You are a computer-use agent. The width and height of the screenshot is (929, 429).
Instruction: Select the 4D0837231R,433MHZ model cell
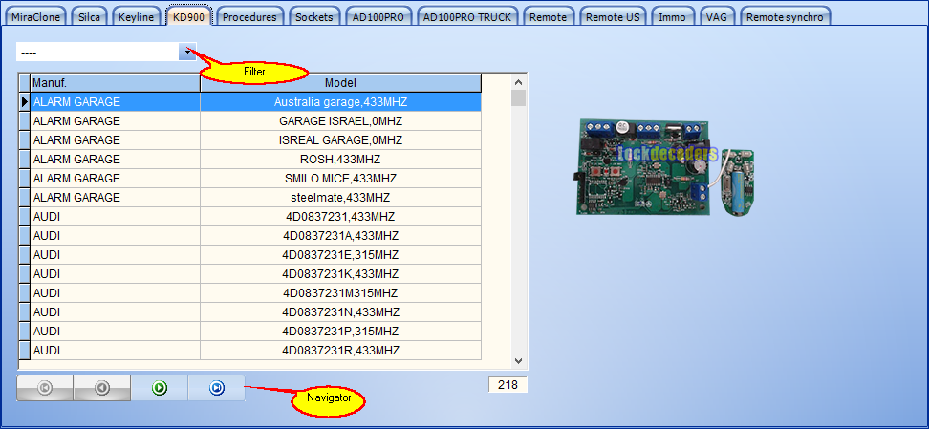click(340, 351)
